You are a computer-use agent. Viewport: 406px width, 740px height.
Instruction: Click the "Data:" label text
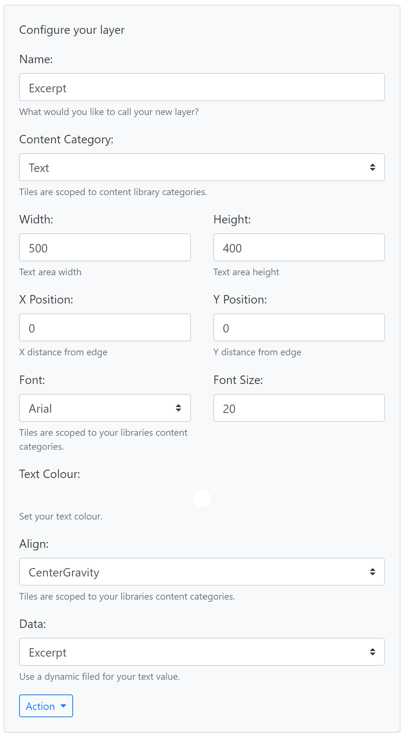[x=33, y=624]
